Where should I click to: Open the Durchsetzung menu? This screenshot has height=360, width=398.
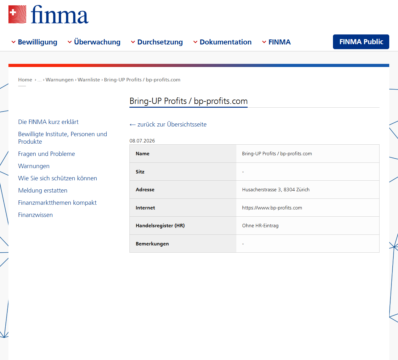point(160,42)
